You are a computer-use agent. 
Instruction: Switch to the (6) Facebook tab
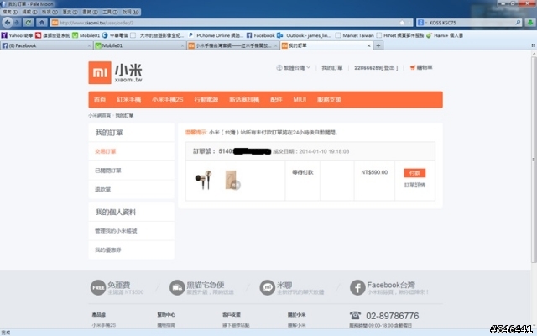pyautogui.click(x=46, y=45)
